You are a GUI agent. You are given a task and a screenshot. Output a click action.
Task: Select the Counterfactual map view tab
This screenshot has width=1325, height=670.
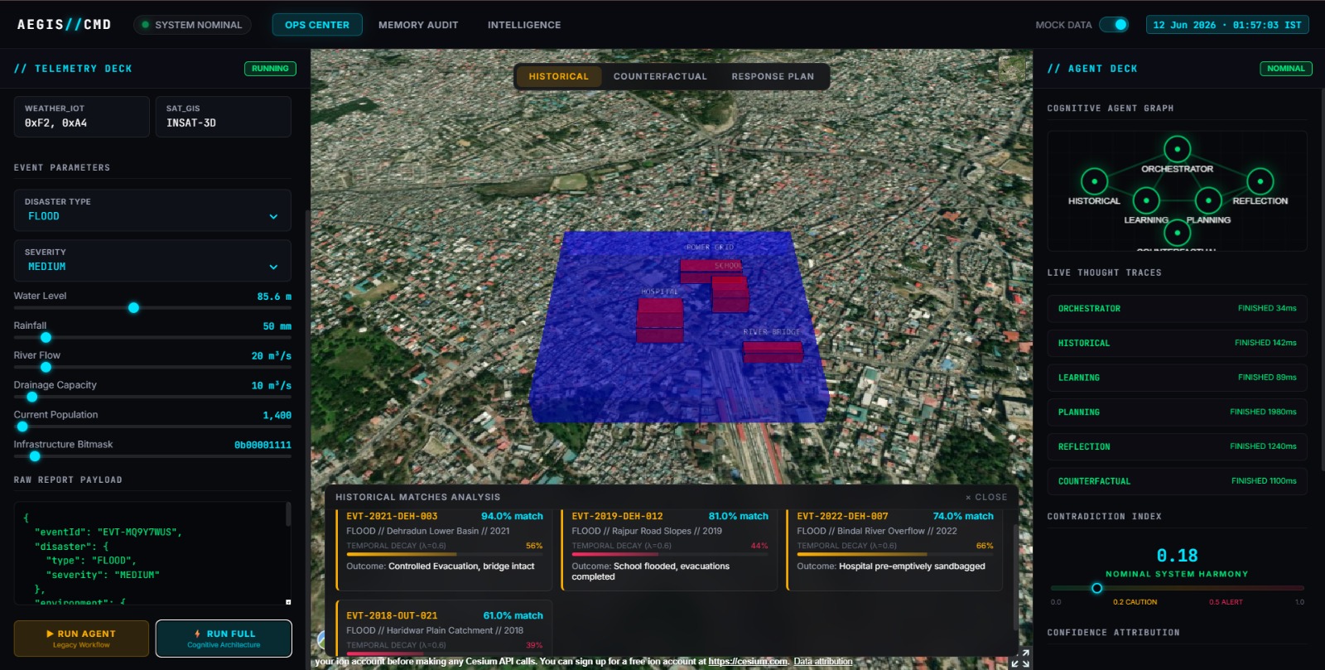[660, 76]
